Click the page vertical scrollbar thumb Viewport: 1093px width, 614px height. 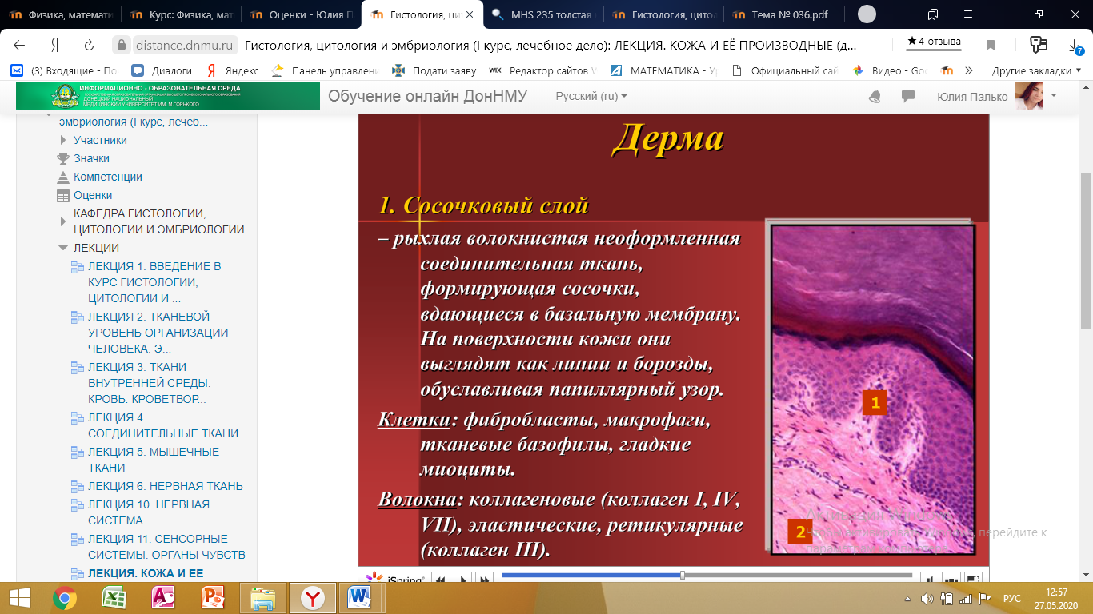point(1086,252)
